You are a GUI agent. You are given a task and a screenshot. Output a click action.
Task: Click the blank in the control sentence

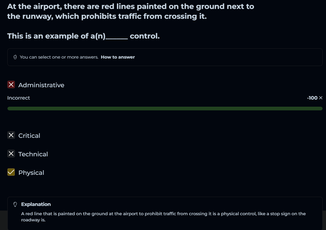[x=116, y=37]
